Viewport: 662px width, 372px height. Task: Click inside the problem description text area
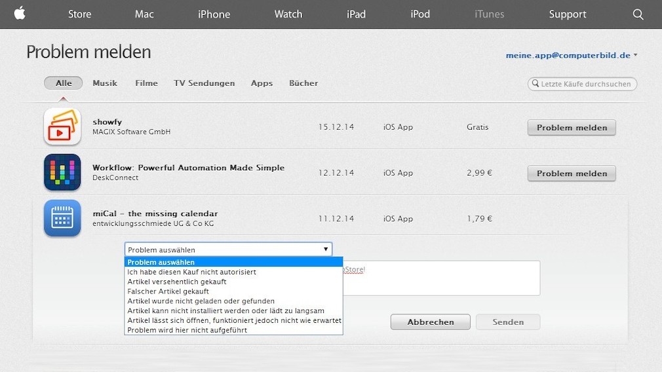click(441, 278)
